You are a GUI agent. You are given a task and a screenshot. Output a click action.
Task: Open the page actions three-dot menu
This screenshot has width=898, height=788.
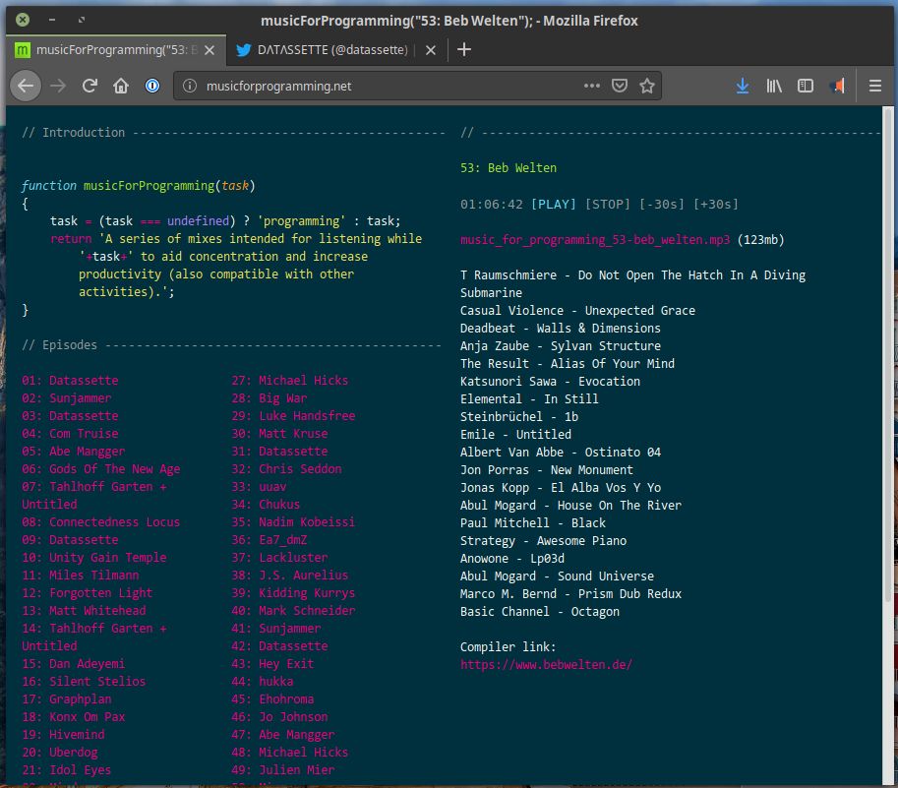591,86
